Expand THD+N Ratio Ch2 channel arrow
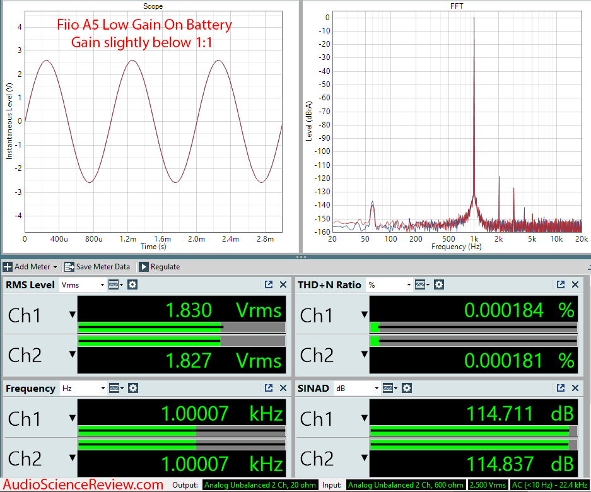Screen dimensions: 591x492 pos(365,354)
